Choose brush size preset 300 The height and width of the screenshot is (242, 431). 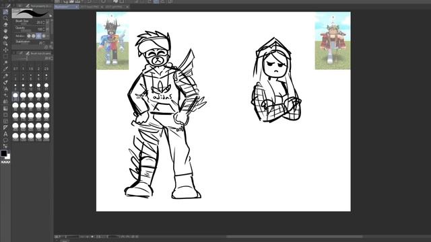click(46, 116)
